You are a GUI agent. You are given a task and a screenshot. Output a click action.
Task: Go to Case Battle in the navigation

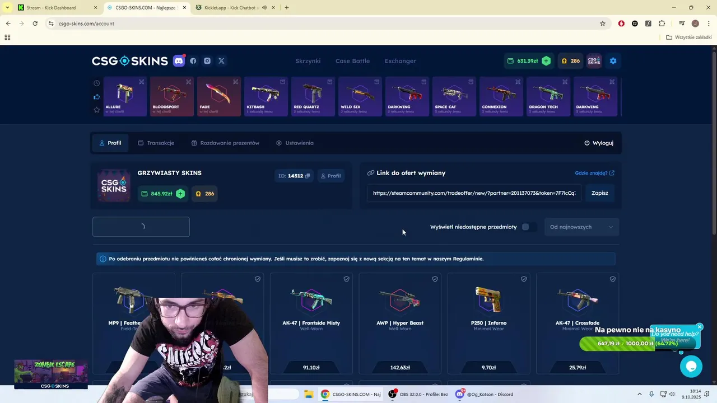pyautogui.click(x=352, y=61)
